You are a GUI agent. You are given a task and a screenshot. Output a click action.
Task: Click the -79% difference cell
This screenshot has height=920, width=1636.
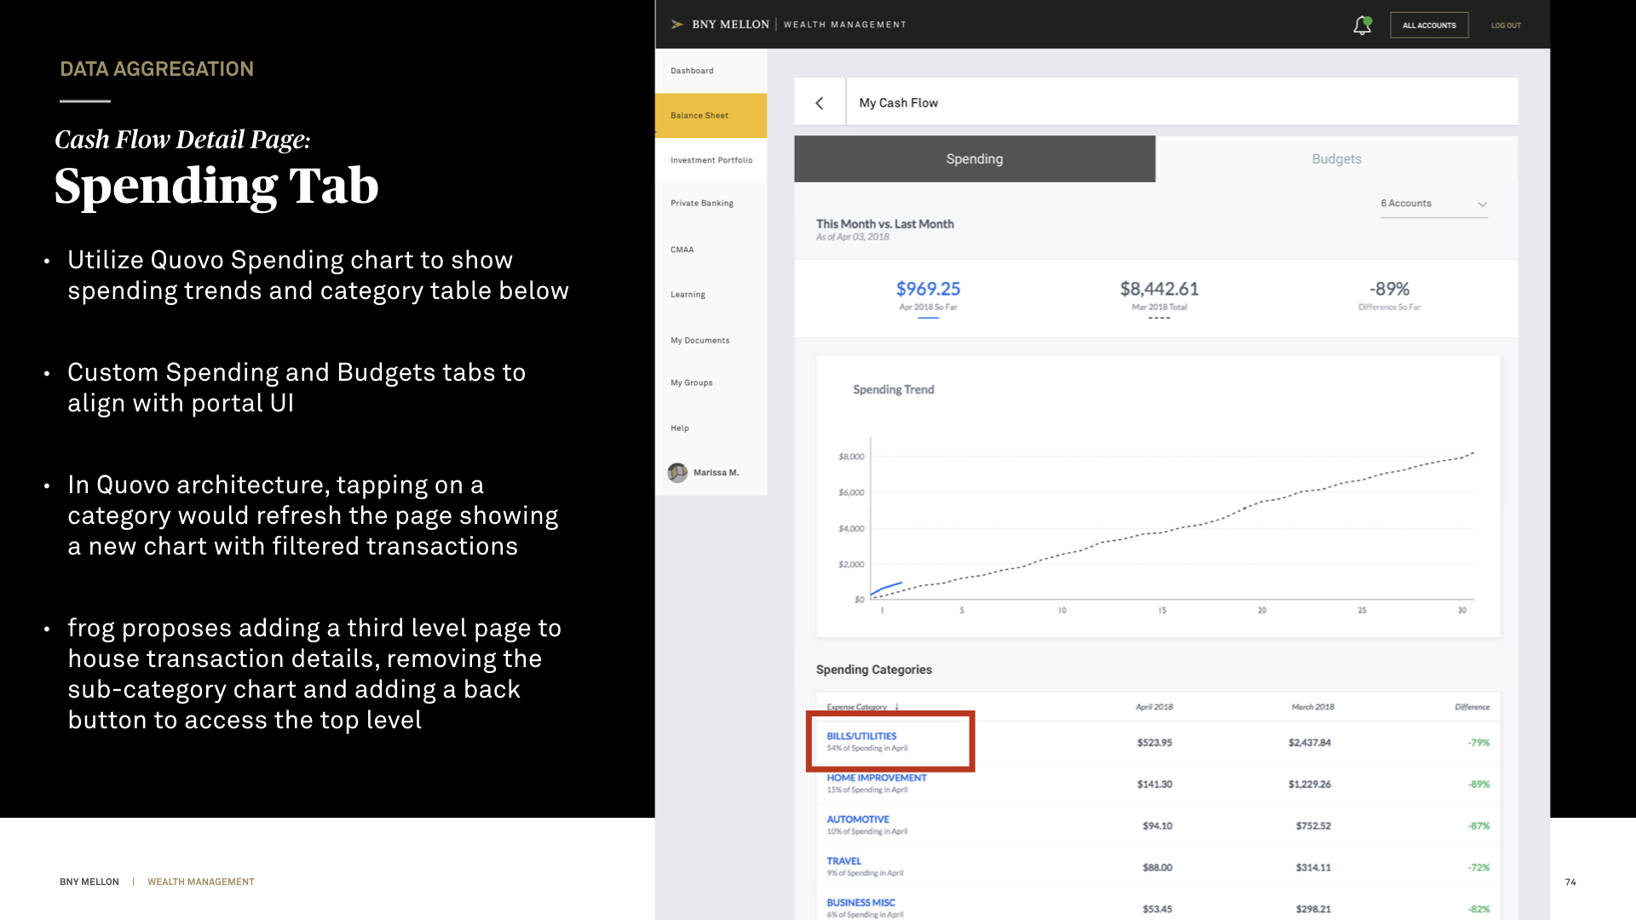(x=1478, y=743)
